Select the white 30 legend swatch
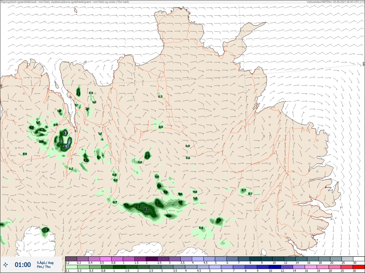 (x=359, y=259)
